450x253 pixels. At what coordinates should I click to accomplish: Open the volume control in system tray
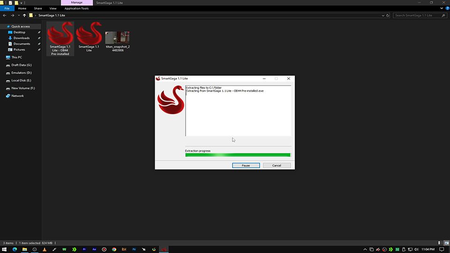[x=416, y=249]
